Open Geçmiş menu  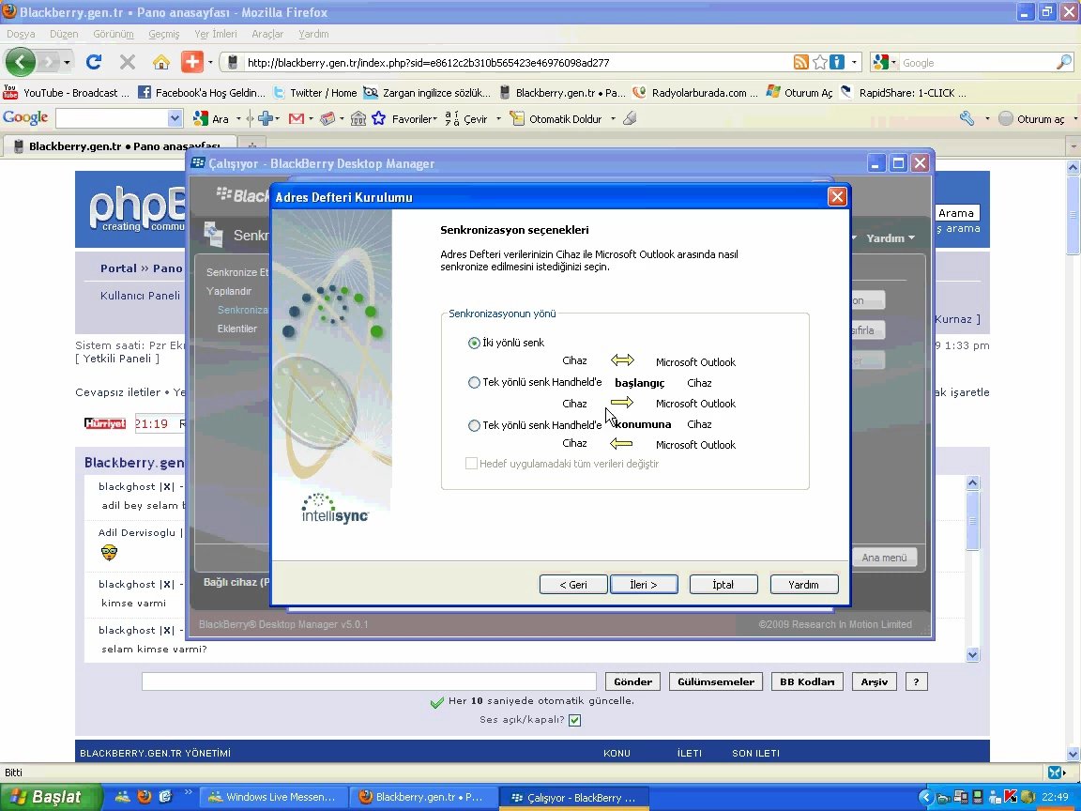pos(164,34)
